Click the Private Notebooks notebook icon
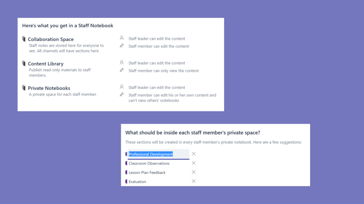 coord(24,88)
